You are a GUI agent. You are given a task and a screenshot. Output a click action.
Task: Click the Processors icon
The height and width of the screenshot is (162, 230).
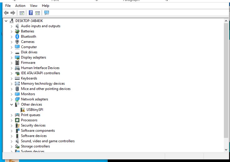coord(17,120)
